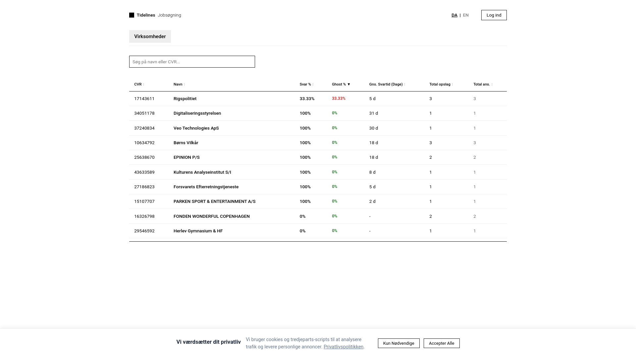Open Digitaliseringsstyrelsen company entry
The image size is (636, 358).
pos(197,113)
